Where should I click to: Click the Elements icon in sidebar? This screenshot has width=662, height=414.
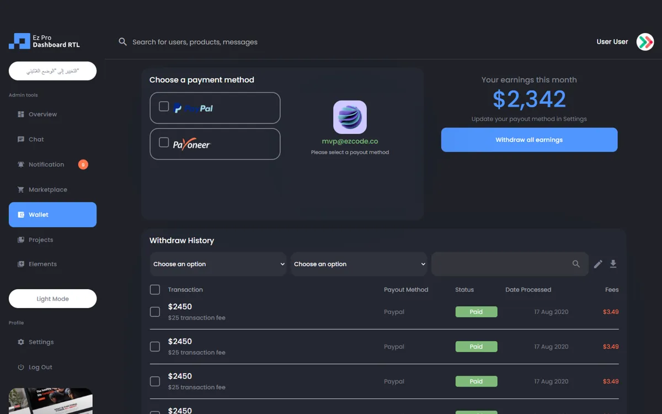(x=21, y=264)
